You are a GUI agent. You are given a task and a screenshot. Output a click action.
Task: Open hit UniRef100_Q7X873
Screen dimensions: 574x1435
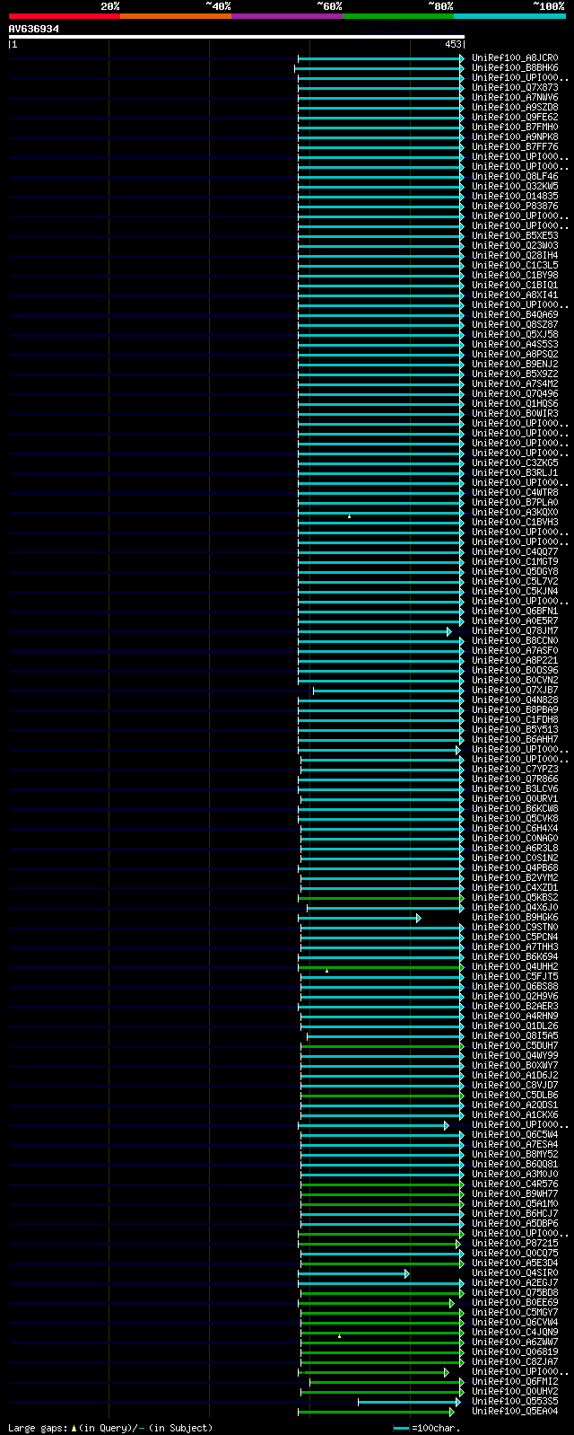point(515,88)
